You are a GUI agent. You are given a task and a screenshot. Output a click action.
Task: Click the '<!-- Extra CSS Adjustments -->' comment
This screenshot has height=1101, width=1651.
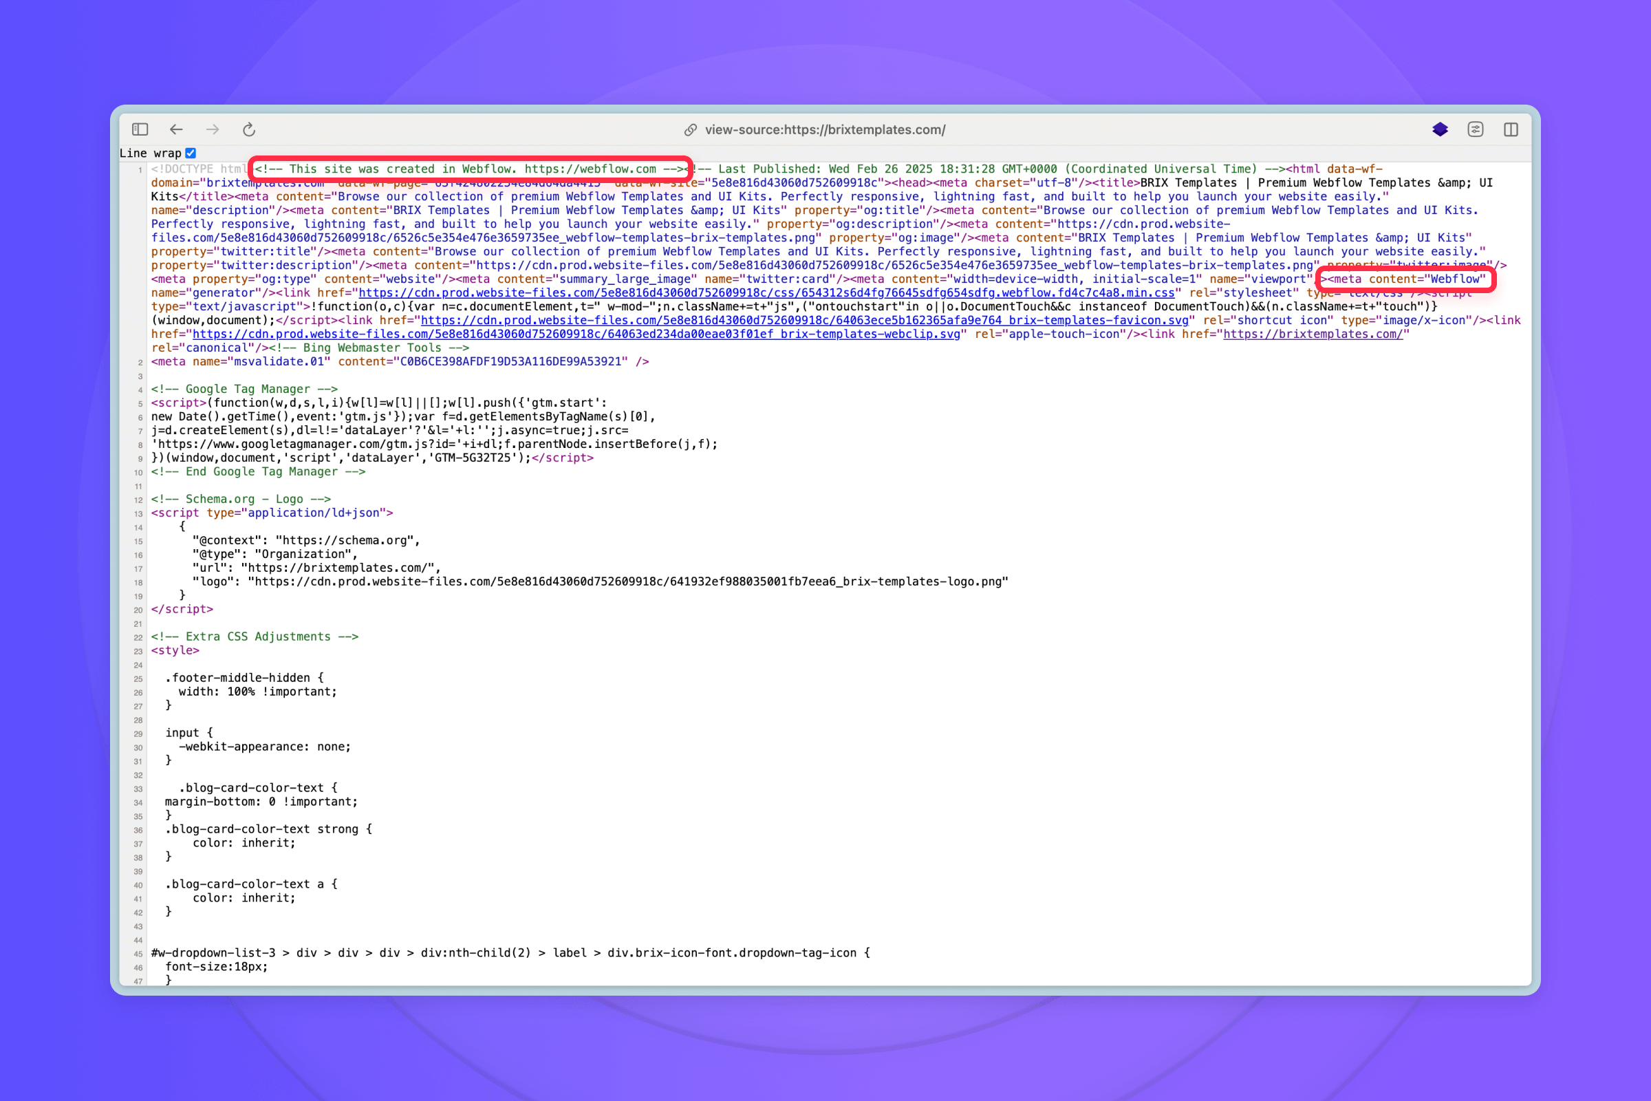pyautogui.click(x=255, y=637)
